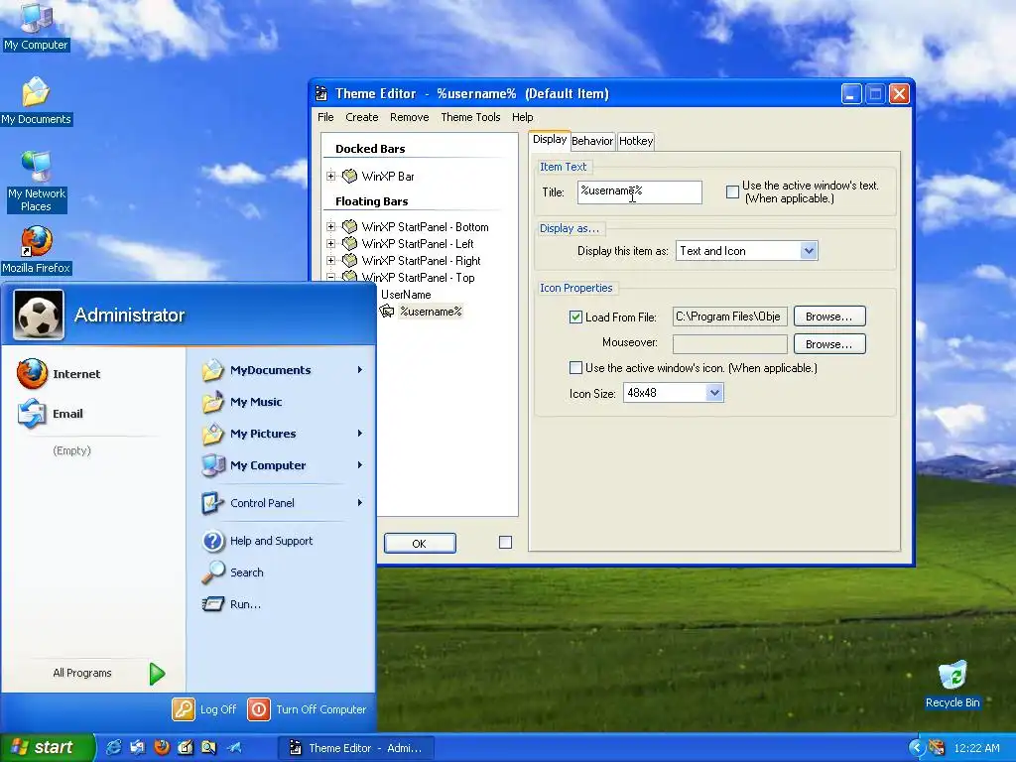
Task: Expand WinXP Bar tree node
Action: coord(330,177)
